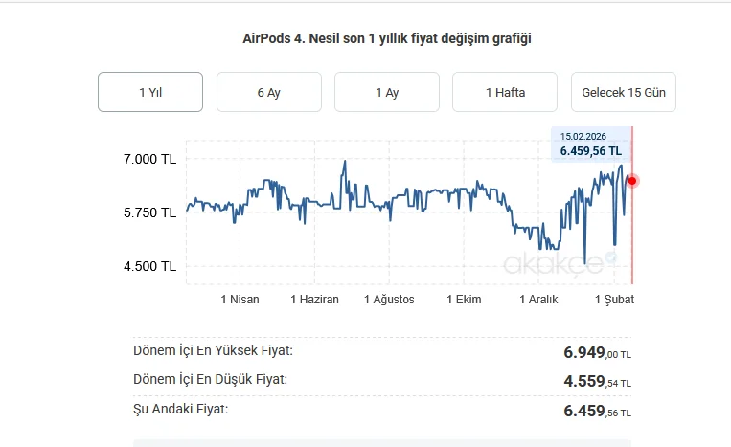This screenshot has width=731, height=447.
Task: Select the 1 Haziran date marker
Action: (x=314, y=300)
